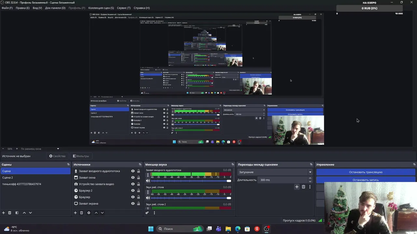Open the Док-панели menu
Image resolution: width=417 pixels, height=234 pixels.
click(x=55, y=8)
